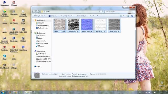Select the bricks_DISP.tif thumbnail
Image resolution: width=168 pixels, height=94 pixels.
pyautogui.click(x=73, y=25)
